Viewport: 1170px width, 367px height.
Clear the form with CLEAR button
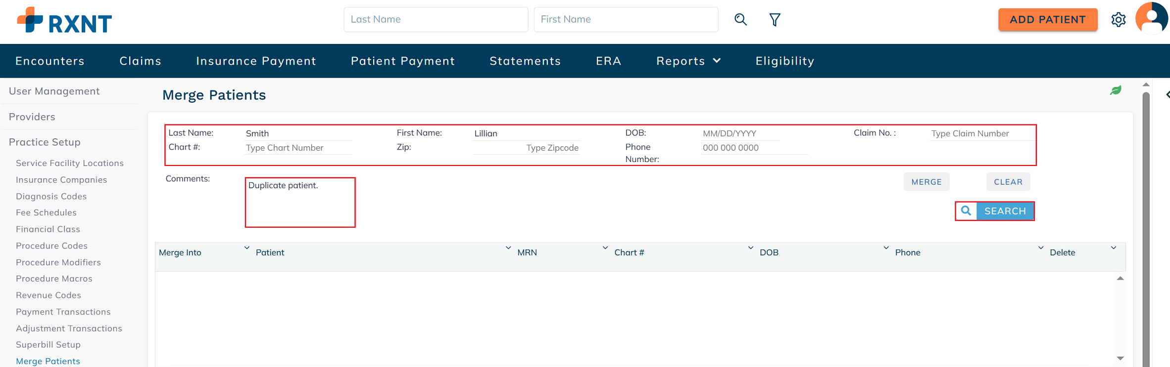pyautogui.click(x=1008, y=182)
